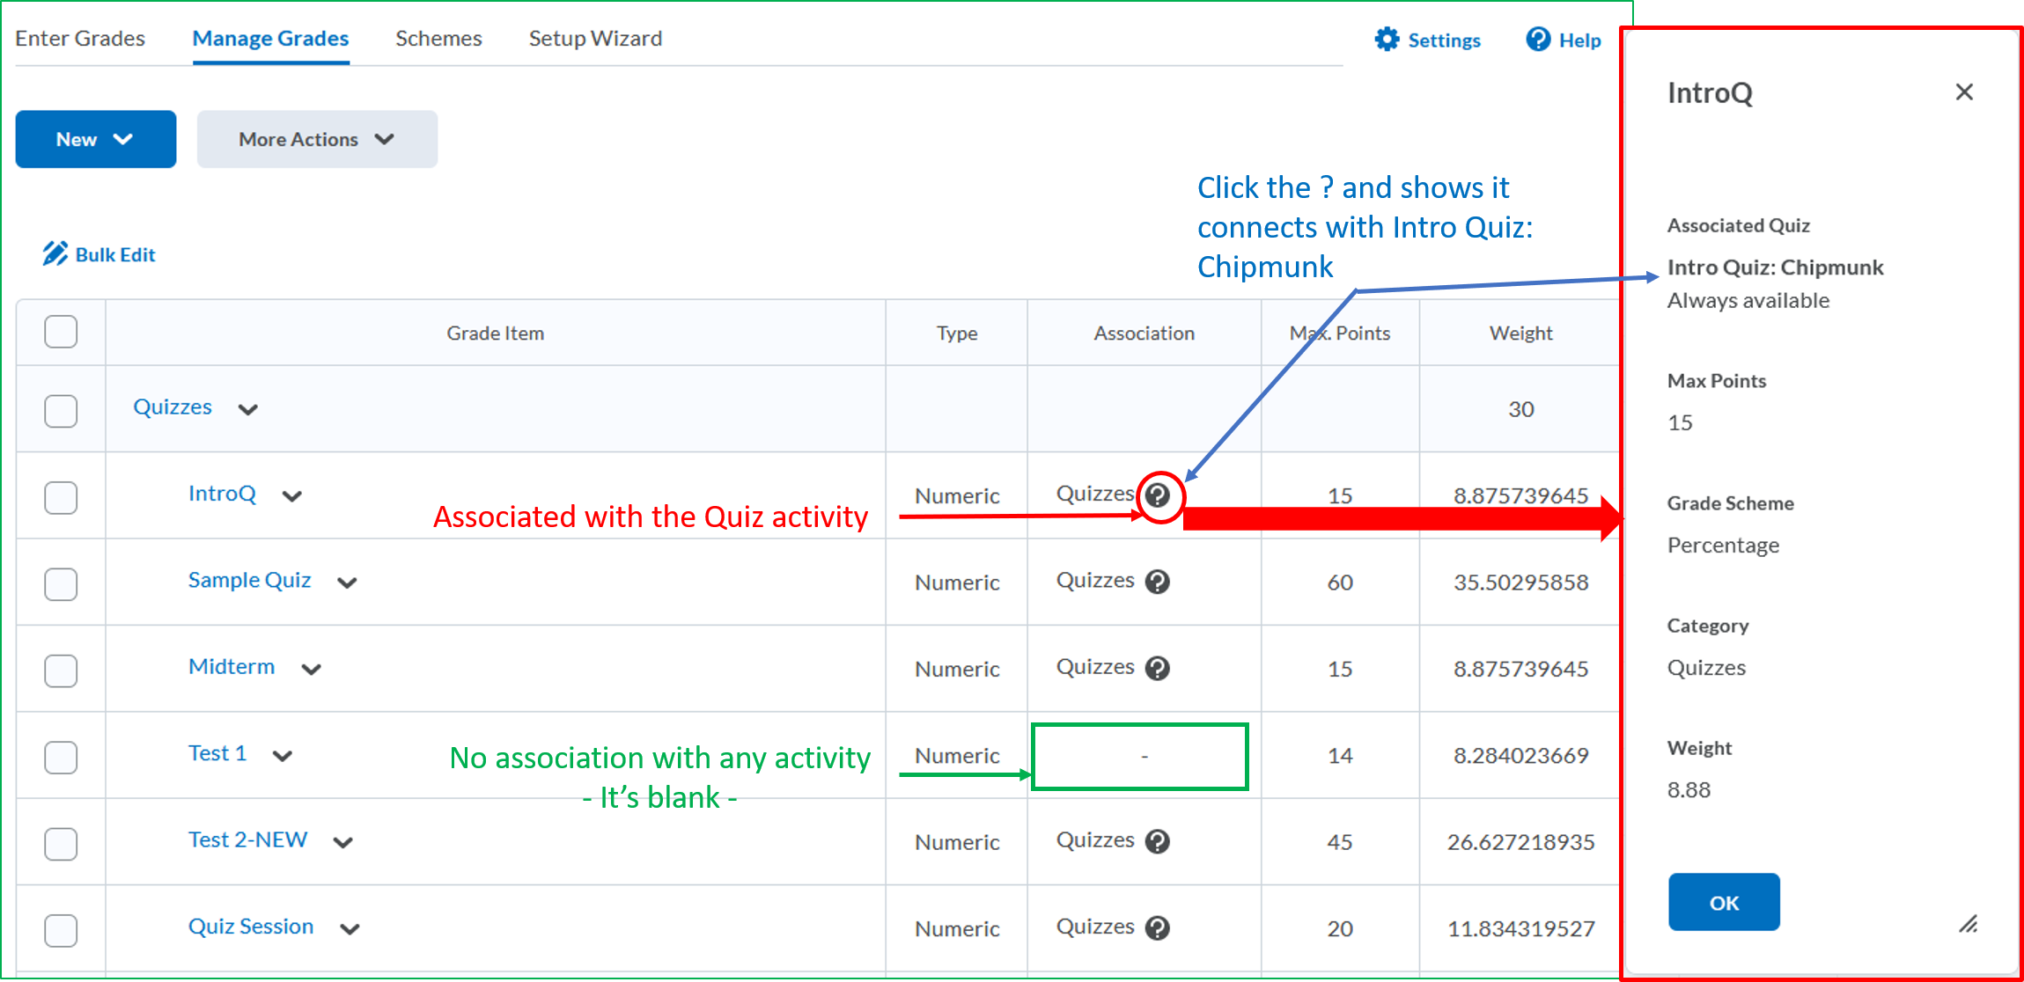Image resolution: width=2024 pixels, height=982 pixels.
Task: Click the association question mark beside Midterm
Action: (x=1159, y=668)
